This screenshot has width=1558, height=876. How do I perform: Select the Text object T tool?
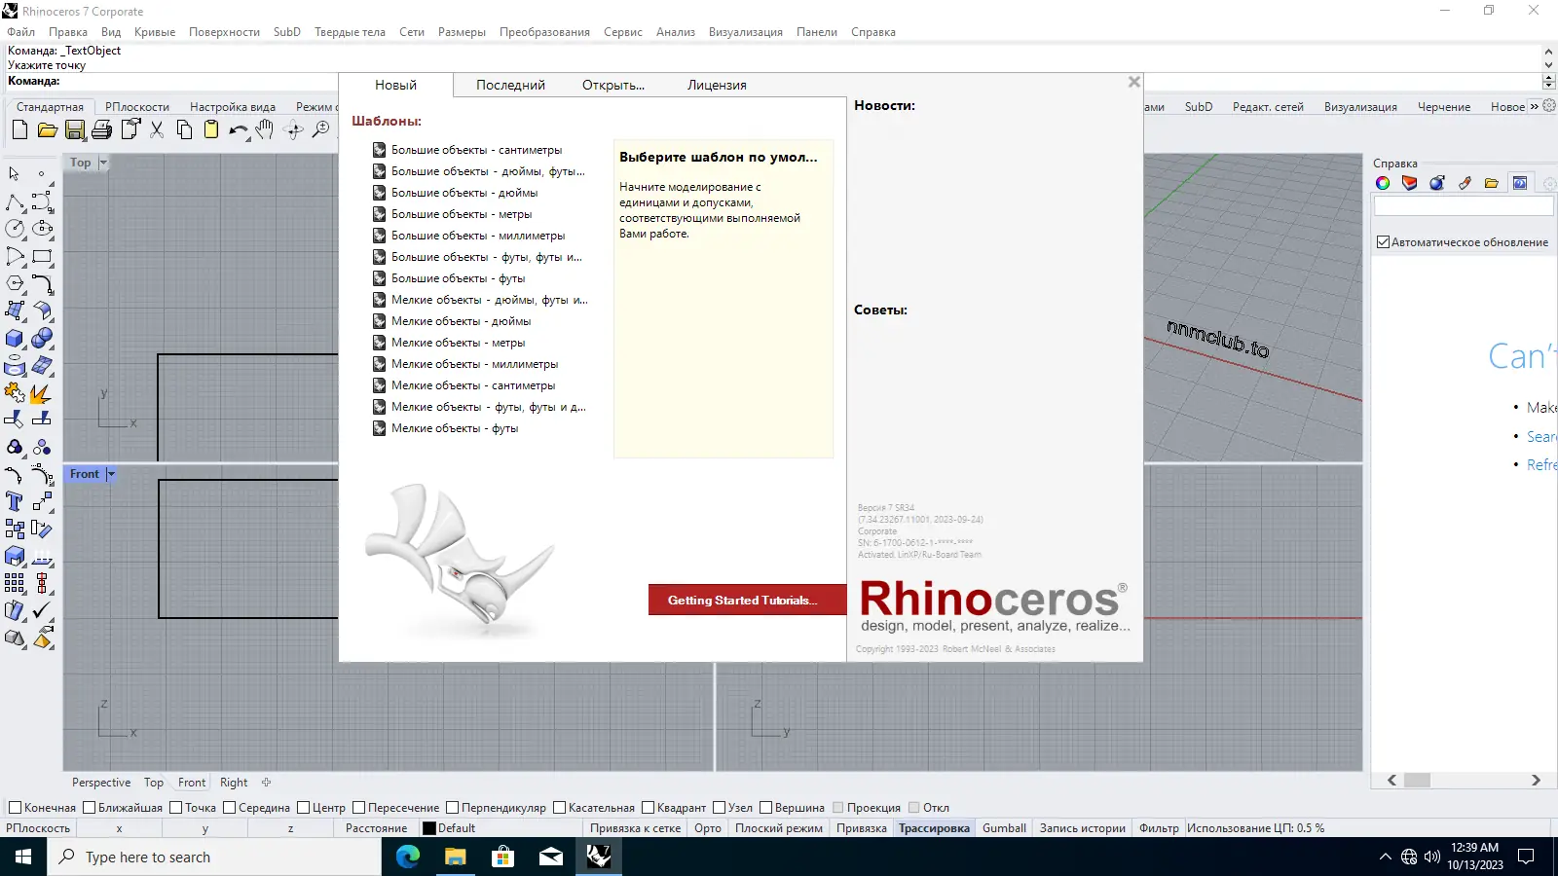click(16, 501)
